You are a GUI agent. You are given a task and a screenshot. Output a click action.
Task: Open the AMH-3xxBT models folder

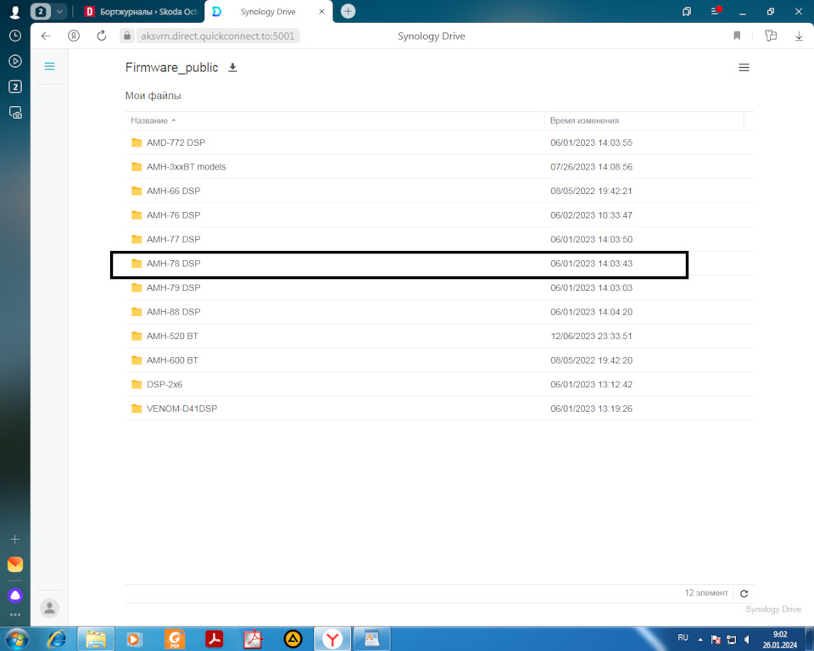tap(187, 167)
